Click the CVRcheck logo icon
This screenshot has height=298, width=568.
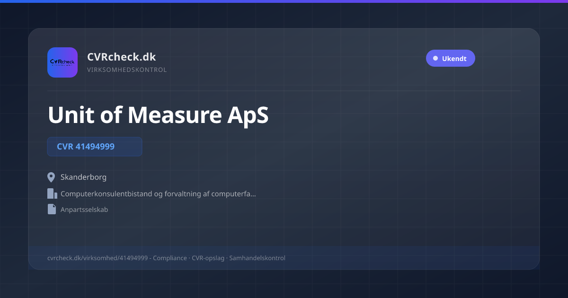pos(62,62)
